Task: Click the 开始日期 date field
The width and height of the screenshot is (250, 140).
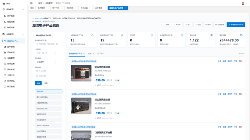Action: tap(48, 71)
